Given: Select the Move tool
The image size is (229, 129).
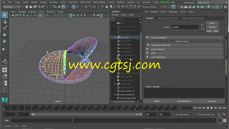Looking at the screenshot, I should click(5, 35).
